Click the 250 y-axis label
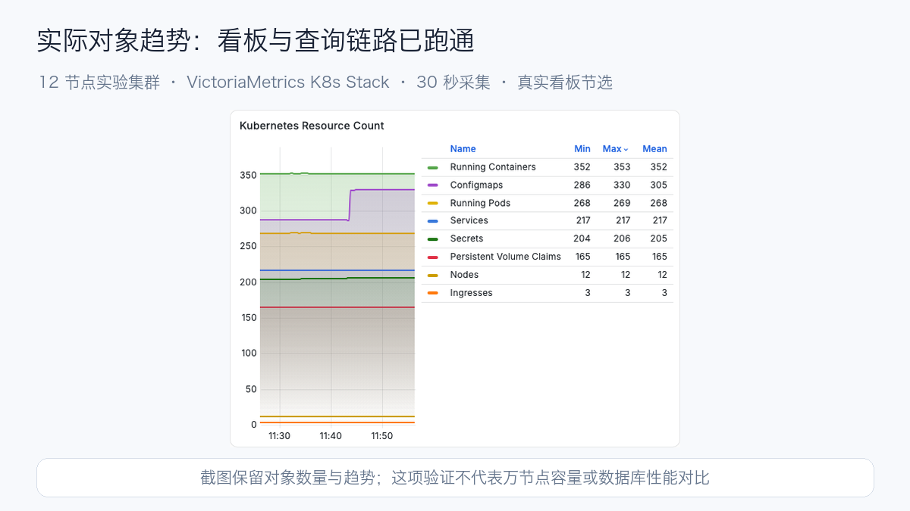Image resolution: width=910 pixels, height=511 pixels. [x=248, y=246]
